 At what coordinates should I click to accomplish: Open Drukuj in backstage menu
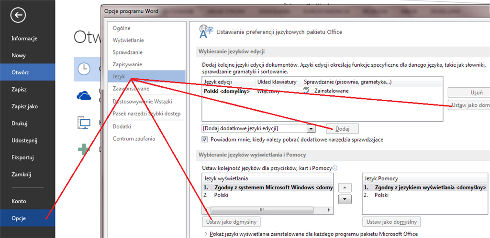(x=20, y=124)
